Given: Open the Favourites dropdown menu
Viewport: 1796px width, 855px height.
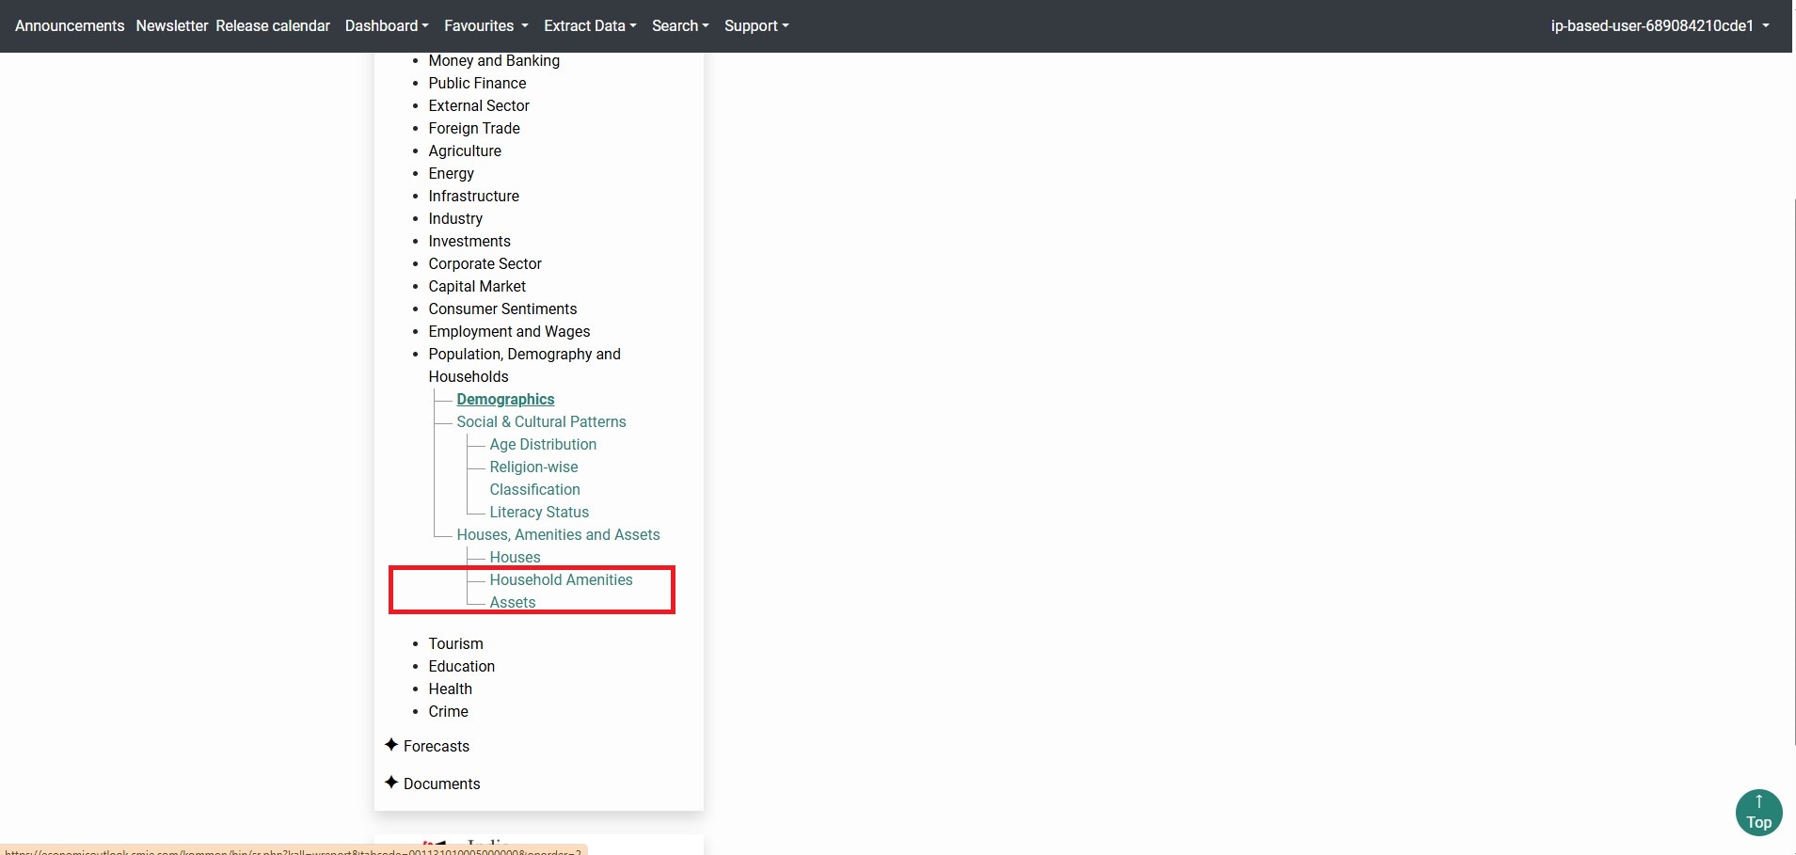Looking at the screenshot, I should [485, 26].
